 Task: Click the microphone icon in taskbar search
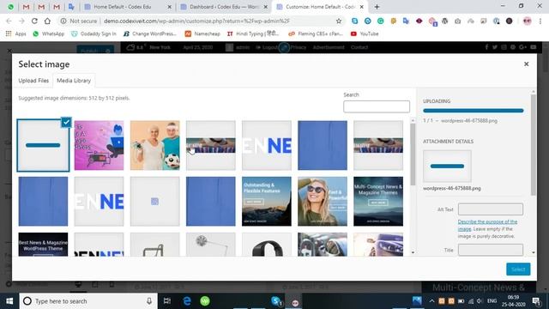coord(149,301)
